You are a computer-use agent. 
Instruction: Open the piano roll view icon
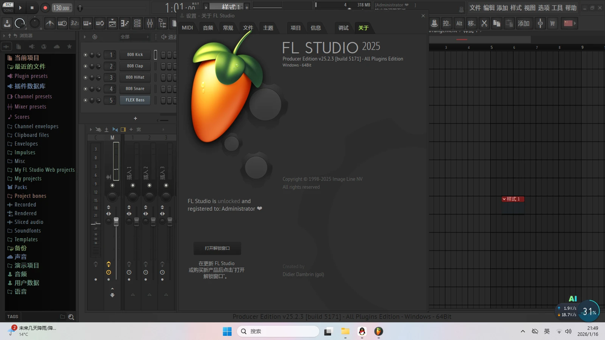(125, 23)
